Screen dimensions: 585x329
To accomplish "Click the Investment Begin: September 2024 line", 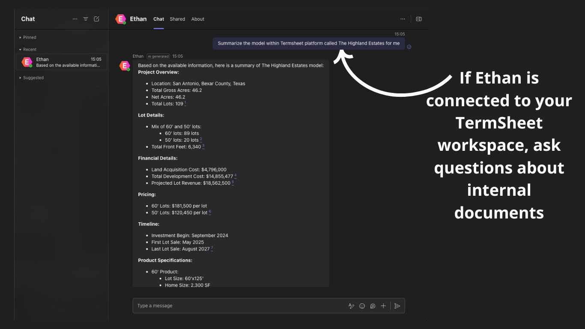I will tap(190, 235).
